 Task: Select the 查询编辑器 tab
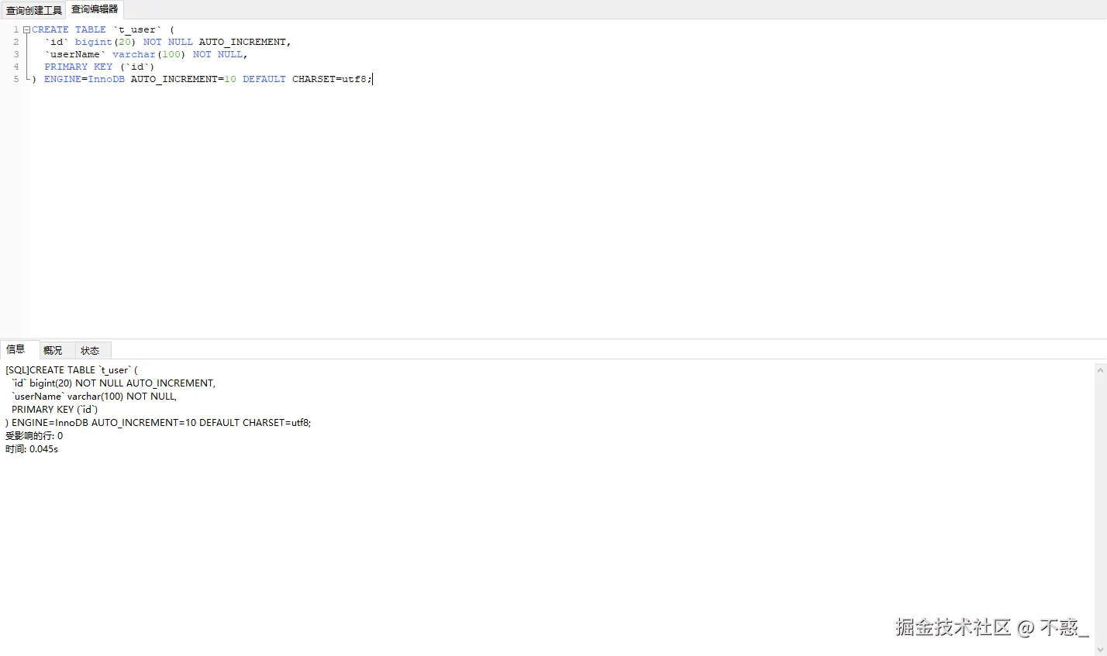tap(95, 9)
